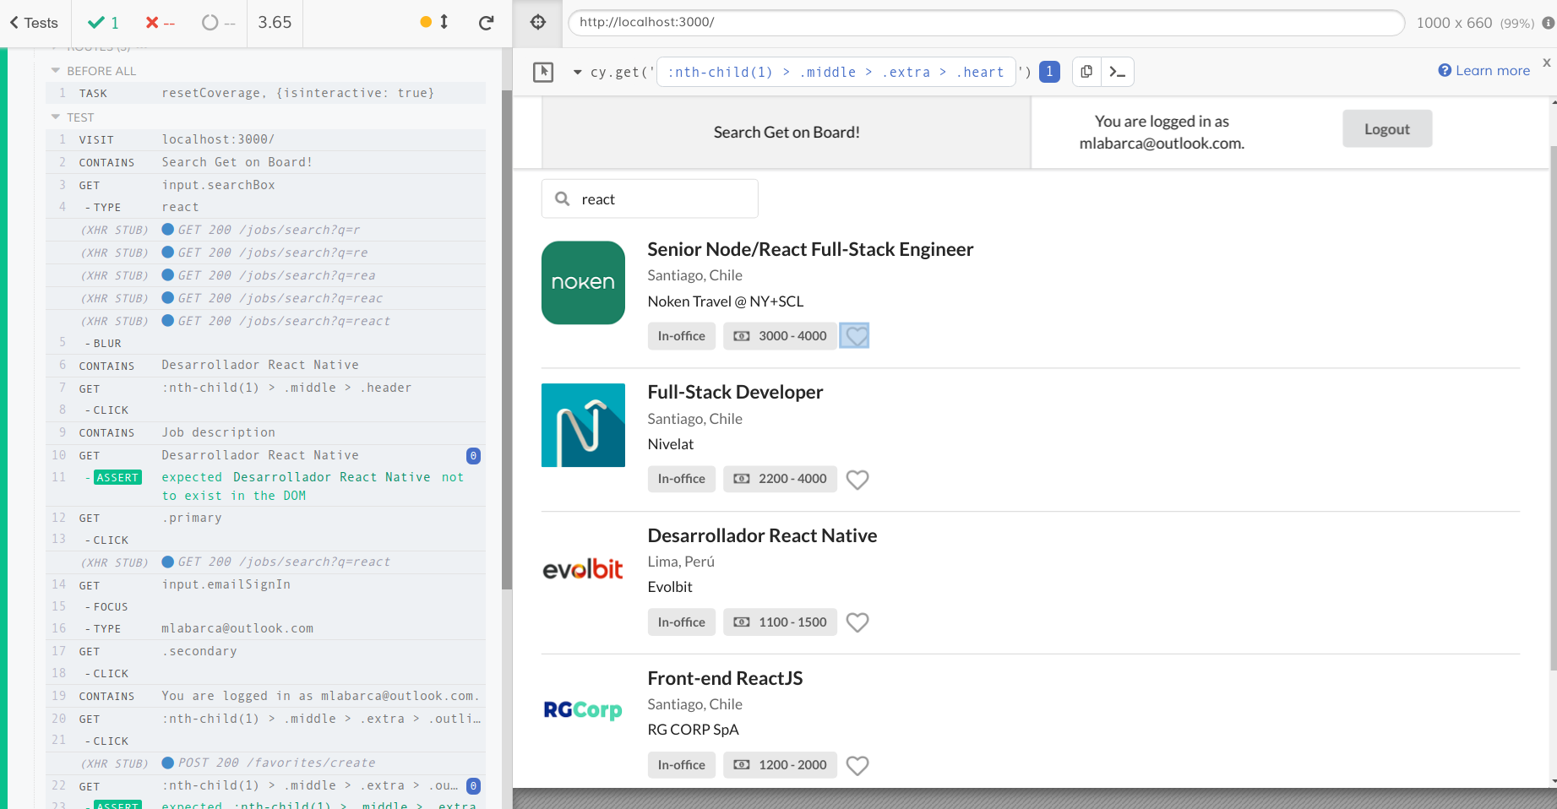Open Senior Node/React Full-Stack Engineer job
Image resolution: width=1557 pixels, height=809 pixels.
point(810,249)
